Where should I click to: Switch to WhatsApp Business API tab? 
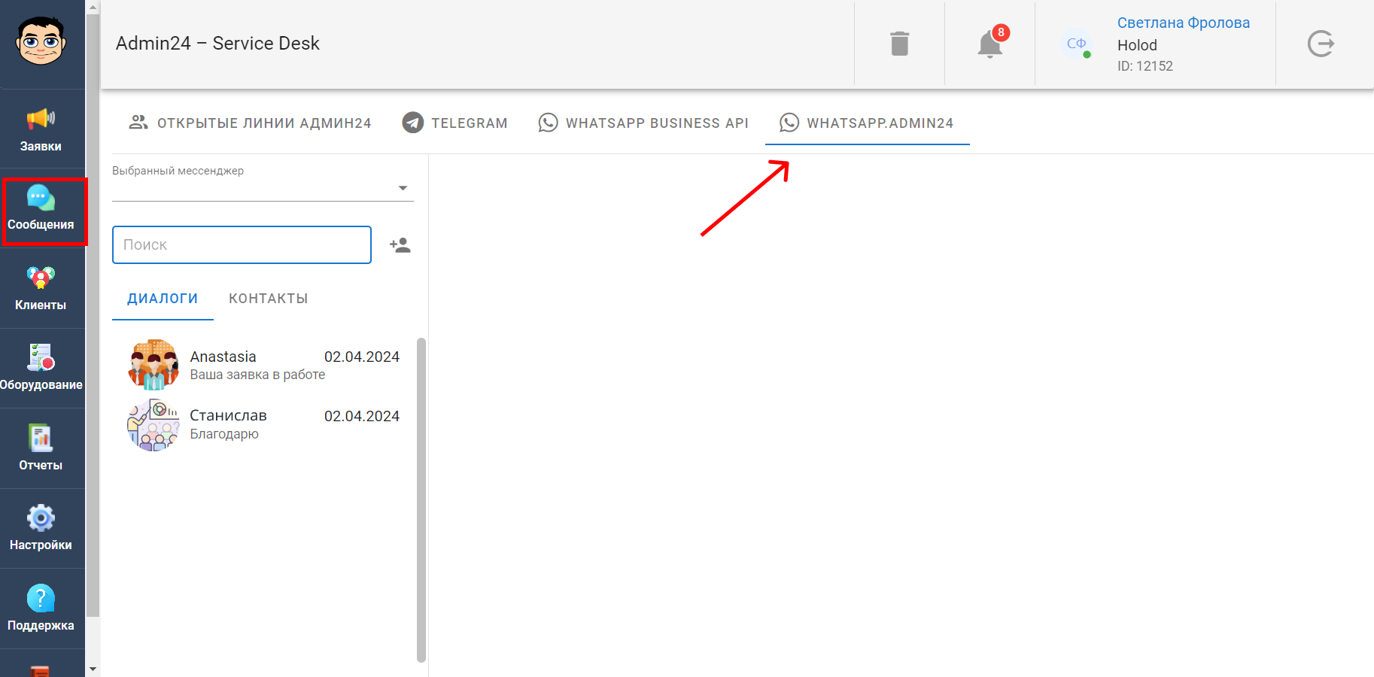coord(643,123)
